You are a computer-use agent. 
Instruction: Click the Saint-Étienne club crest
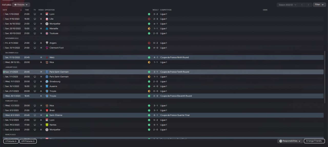(47, 115)
